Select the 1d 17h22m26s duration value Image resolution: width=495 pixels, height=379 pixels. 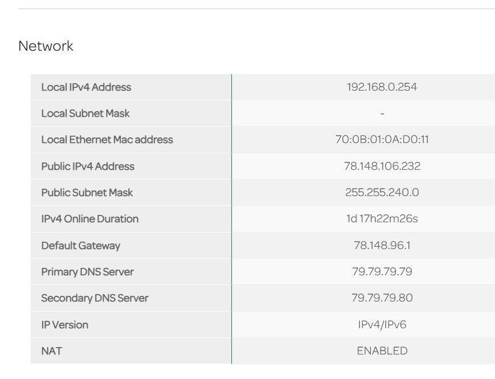[x=382, y=219]
